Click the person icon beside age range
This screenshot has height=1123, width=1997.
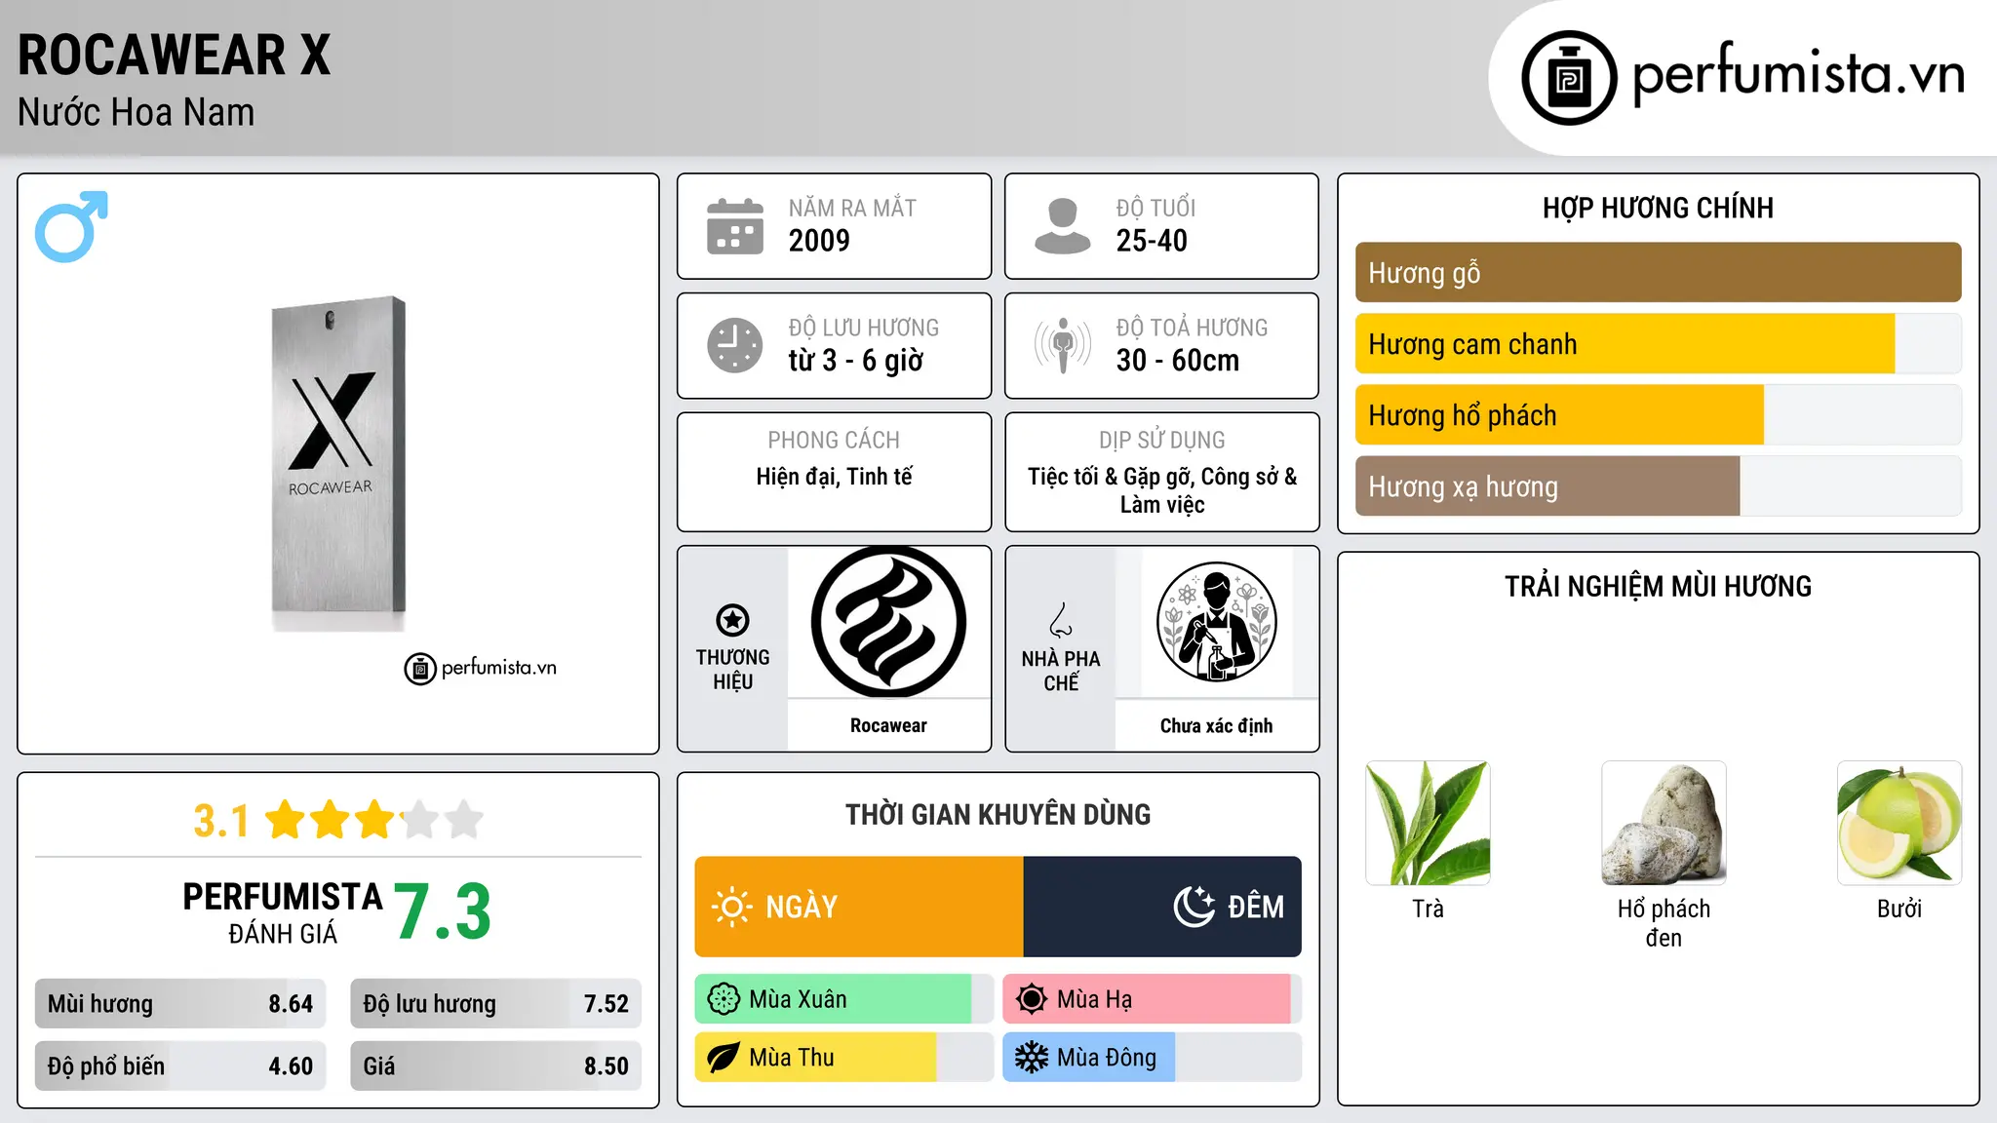(x=1062, y=226)
